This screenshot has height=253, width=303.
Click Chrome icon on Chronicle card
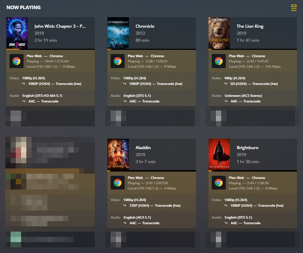tap(118, 61)
